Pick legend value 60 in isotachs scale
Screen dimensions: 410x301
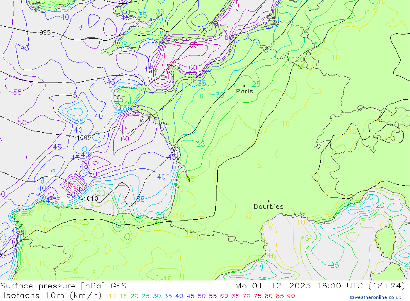point(224,296)
